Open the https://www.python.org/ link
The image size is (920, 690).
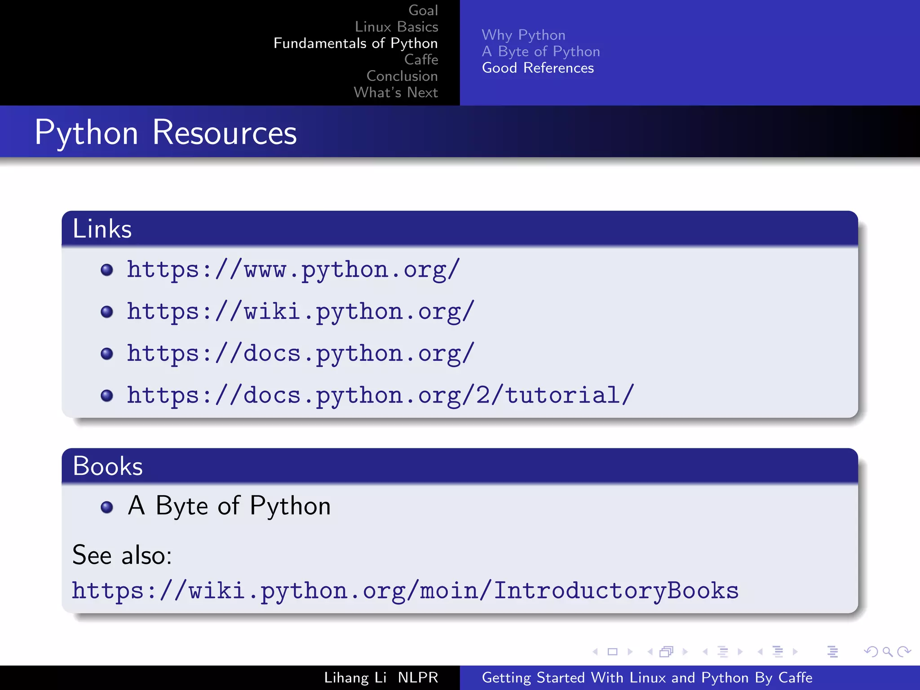tap(293, 270)
